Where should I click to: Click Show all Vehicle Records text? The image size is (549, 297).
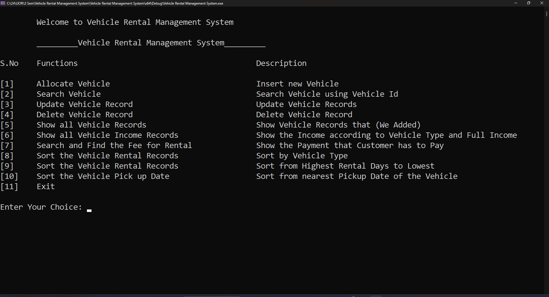[x=91, y=125]
